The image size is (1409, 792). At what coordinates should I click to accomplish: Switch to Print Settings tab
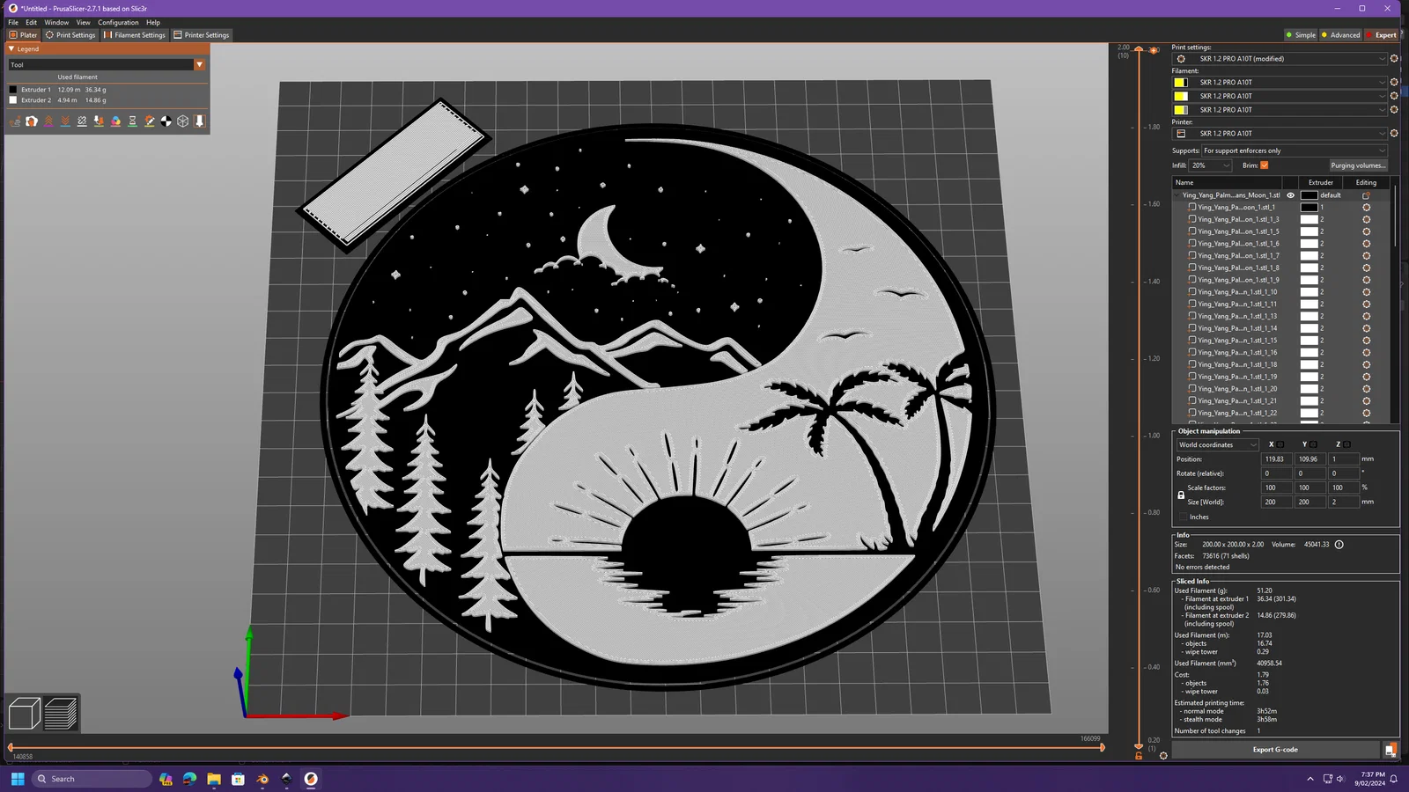tap(70, 35)
